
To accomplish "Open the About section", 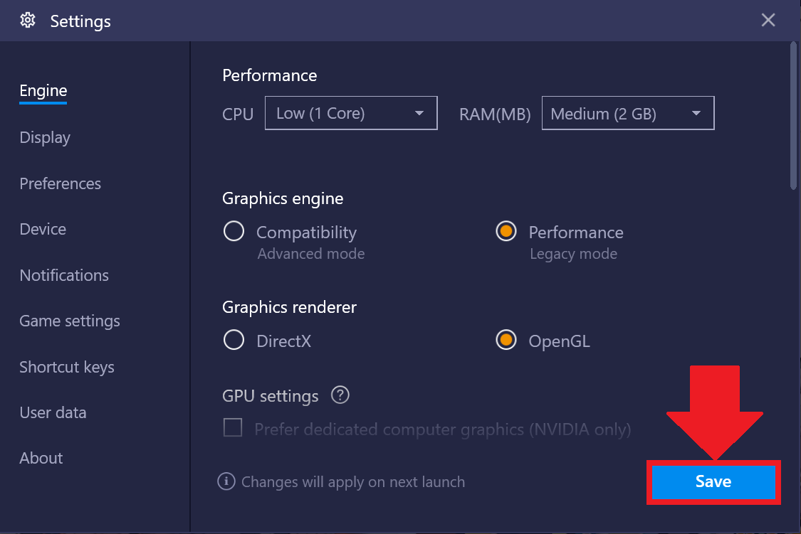I will click(x=41, y=458).
